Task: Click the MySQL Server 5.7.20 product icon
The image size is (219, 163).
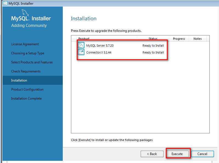Action: (81, 45)
